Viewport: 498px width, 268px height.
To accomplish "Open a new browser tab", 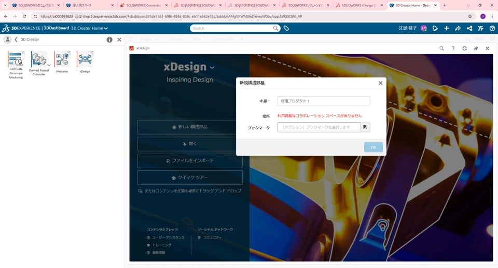I will (x=445, y=5).
